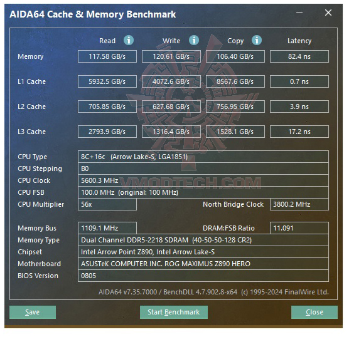
Task: Select Memory read value 117.58 GB/s
Action: [107, 56]
